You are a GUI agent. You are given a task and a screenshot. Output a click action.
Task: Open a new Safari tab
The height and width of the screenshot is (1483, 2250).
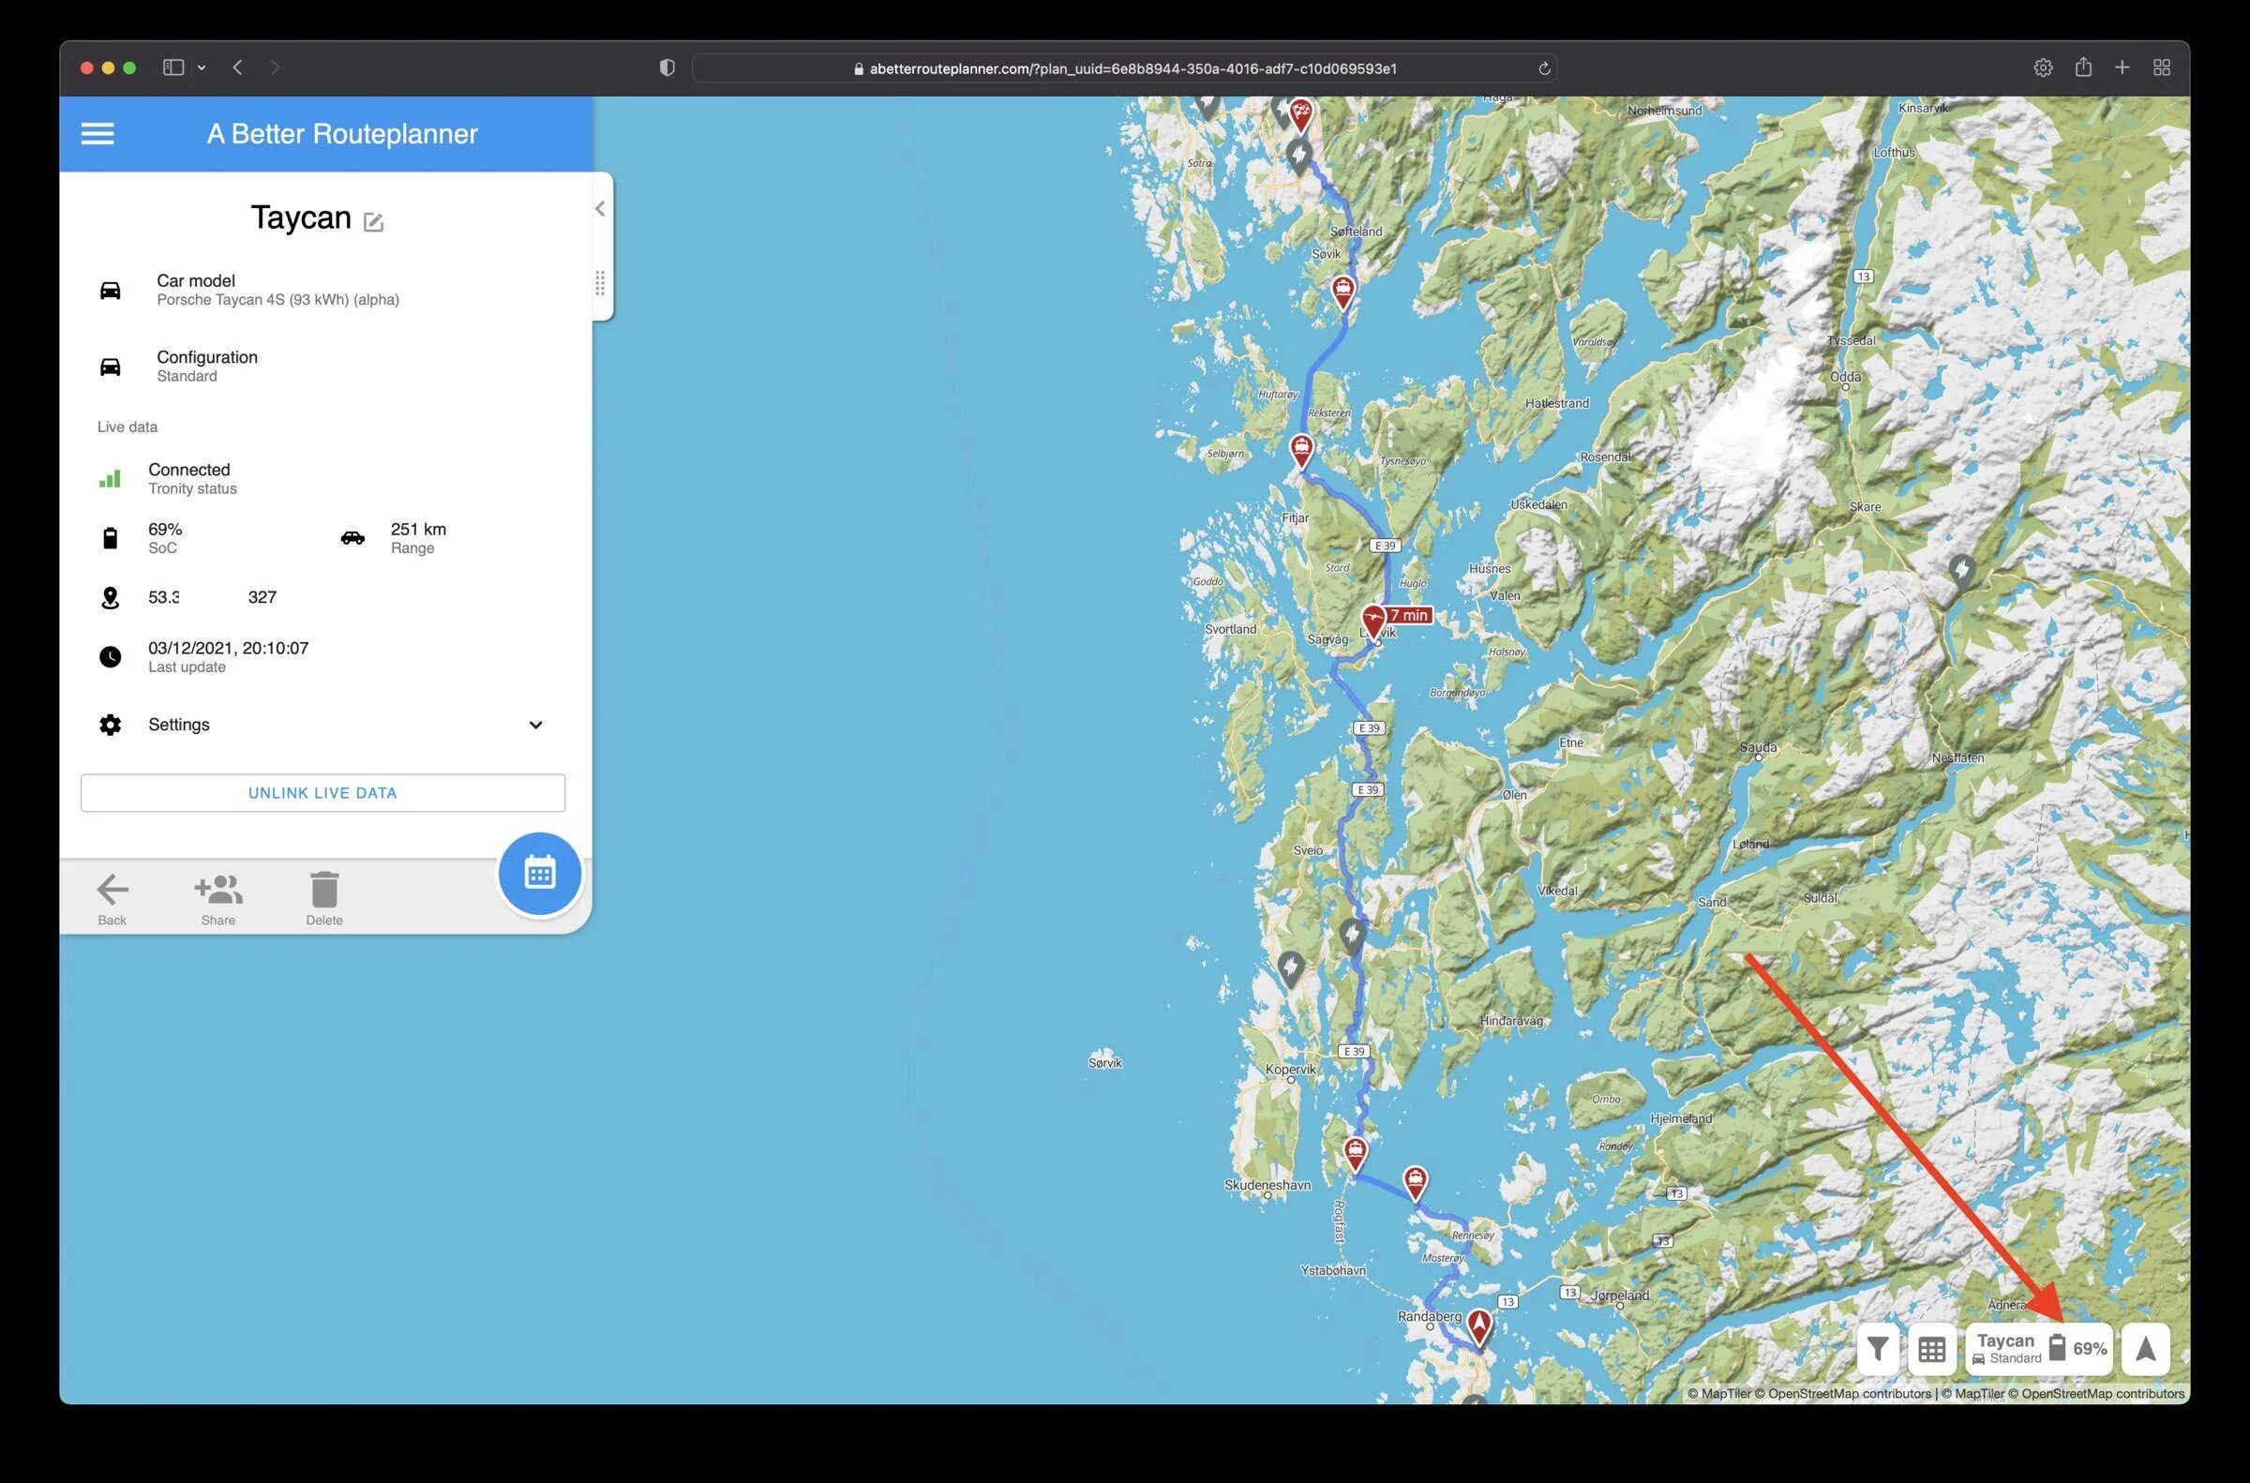pos(2122,67)
